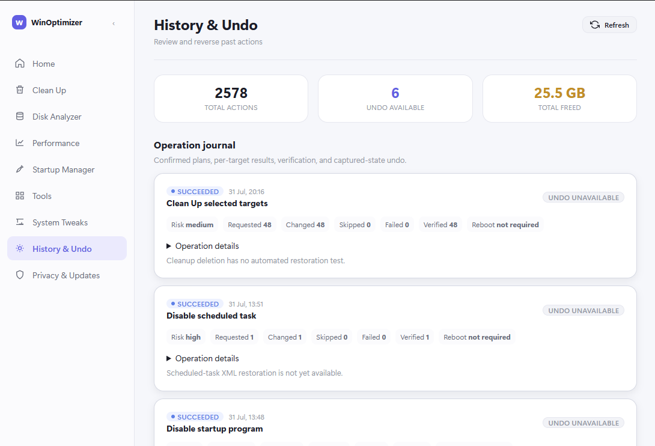The image size is (655, 446).
Task: Collapse the sidebar with the chevron
Action: tap(114, 23)
